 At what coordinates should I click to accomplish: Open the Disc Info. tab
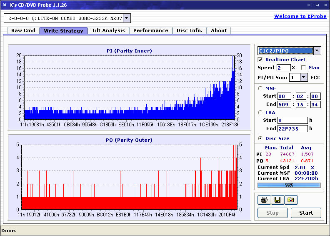pos(189,30)
